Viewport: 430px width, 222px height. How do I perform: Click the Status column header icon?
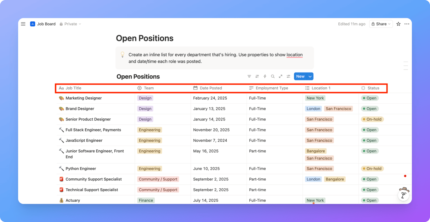363,88
